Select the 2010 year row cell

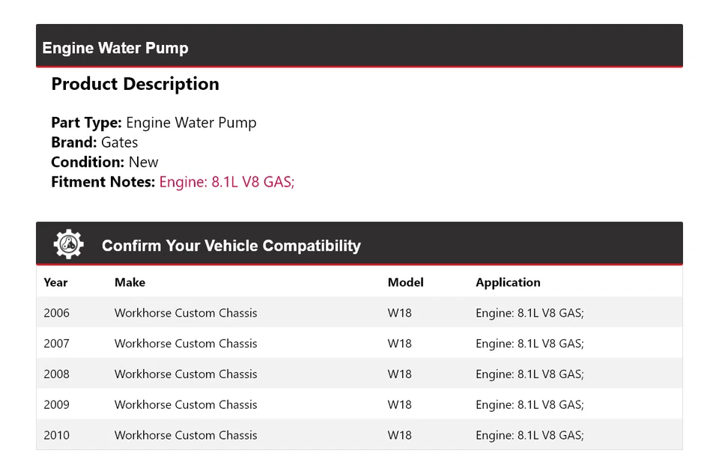(x=56, y=435)
